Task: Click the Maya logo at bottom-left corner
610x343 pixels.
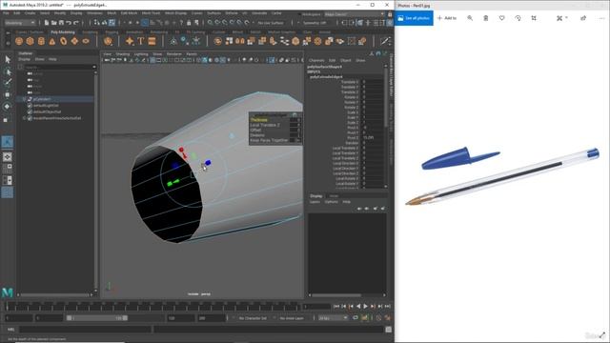Action: [x=8, y=293]
